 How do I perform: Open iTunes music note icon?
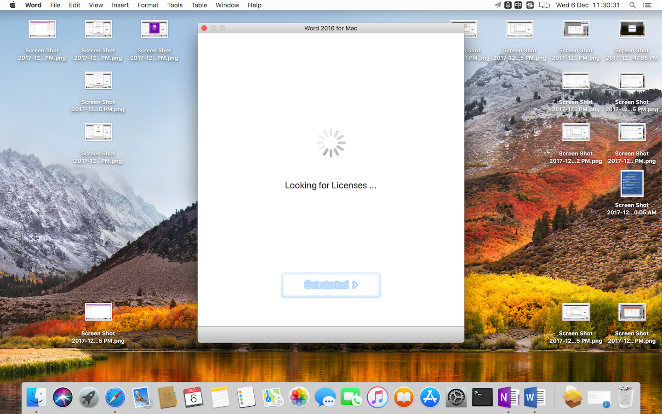click(x=377, y=397)
